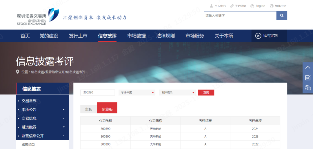
Task: Click the red 查询 button
Action: coord(206,93)
